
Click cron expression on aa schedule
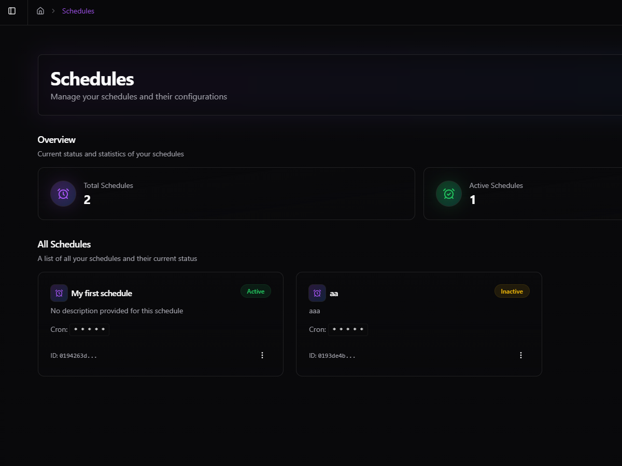[x=348, y=330]
